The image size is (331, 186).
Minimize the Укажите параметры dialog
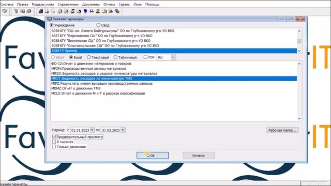(282, 19)
